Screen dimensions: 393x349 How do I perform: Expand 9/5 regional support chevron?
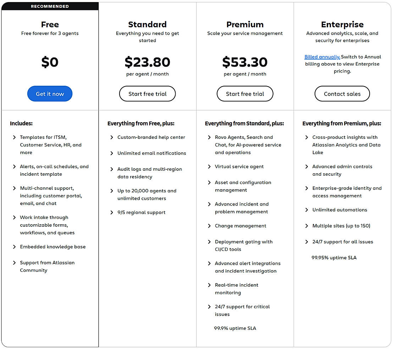(112, 212)
